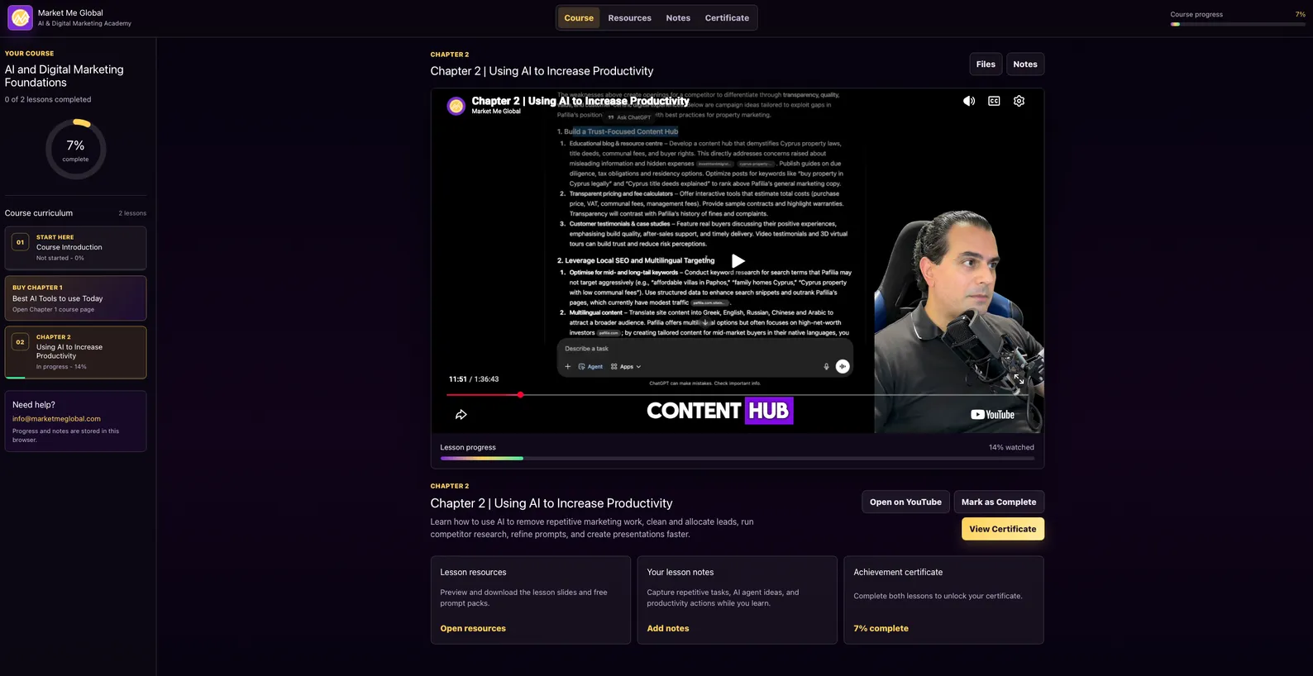This screenshot has height=676, width=1313.
Task: Enter fullscreen on the video player
Action: tap(1019, 378)
